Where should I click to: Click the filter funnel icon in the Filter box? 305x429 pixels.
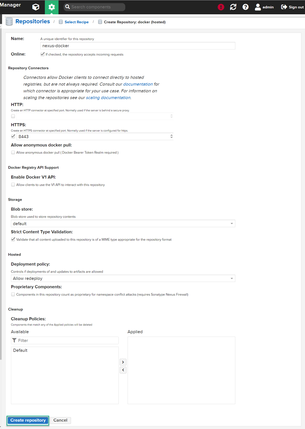point(14,340)
